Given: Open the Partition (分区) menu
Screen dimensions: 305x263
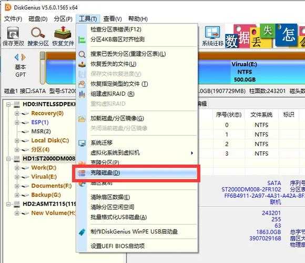Looking at the screenshot, I should (63, 19).
